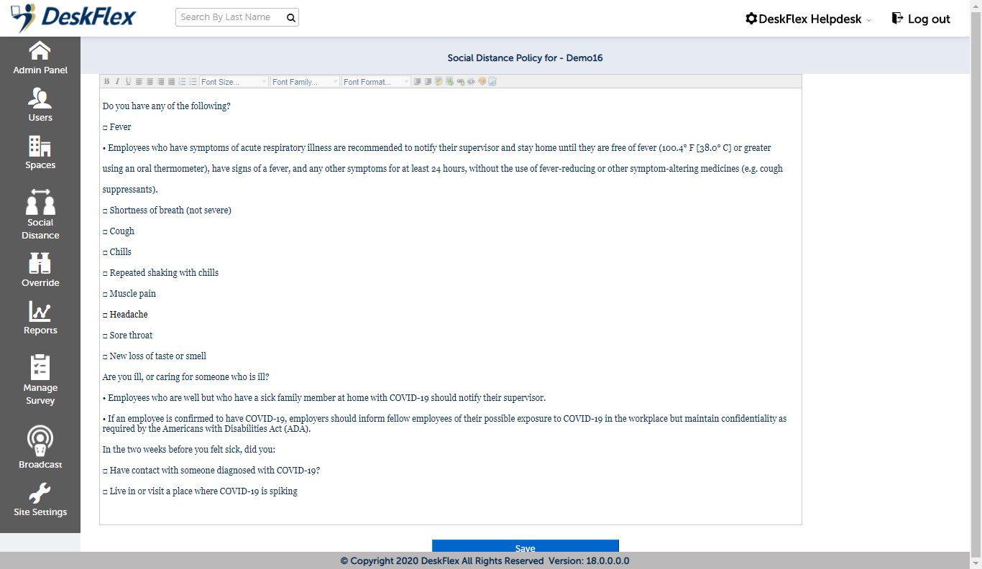Click the edit HTML source icon
This screenshot has width=982, height=569.
[x=492, y=82]
